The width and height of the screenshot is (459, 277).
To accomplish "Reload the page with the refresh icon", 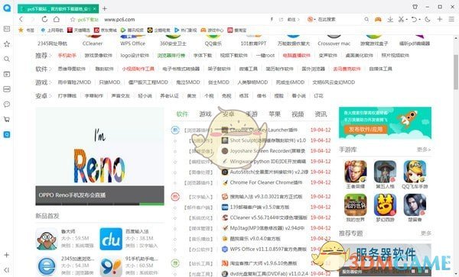I will coord(44,19).
